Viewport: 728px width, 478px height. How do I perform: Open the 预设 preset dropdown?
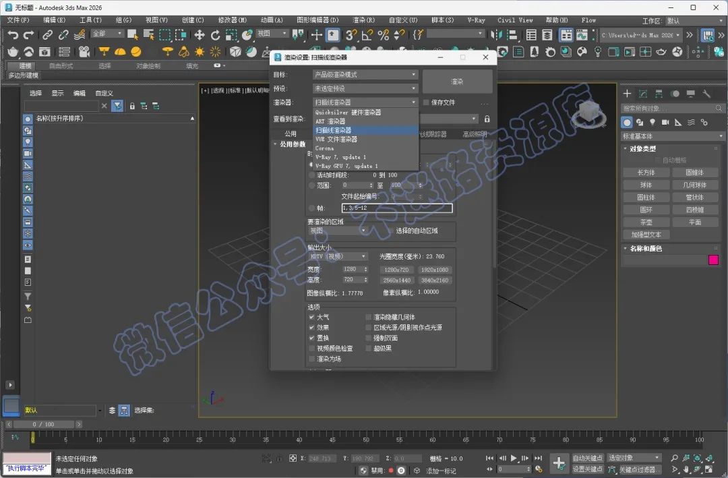[x=365, y=88]
